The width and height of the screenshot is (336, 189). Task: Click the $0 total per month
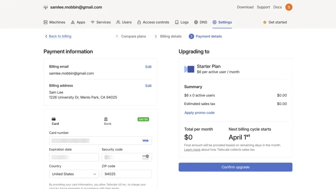(x=188, y=137)
